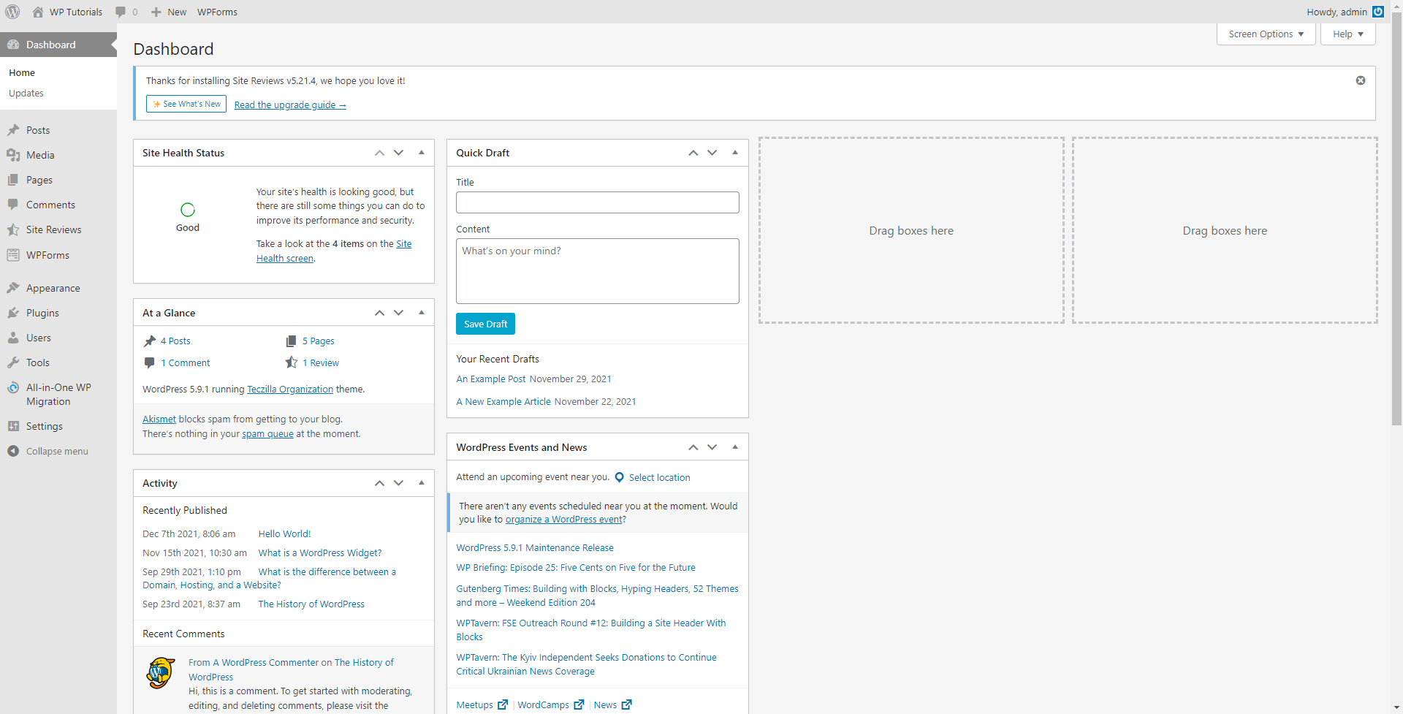The width and height of the screenshot is (1403, 714).
Task: Click the WPForms icon in sidebar
Action: point(13,255)
